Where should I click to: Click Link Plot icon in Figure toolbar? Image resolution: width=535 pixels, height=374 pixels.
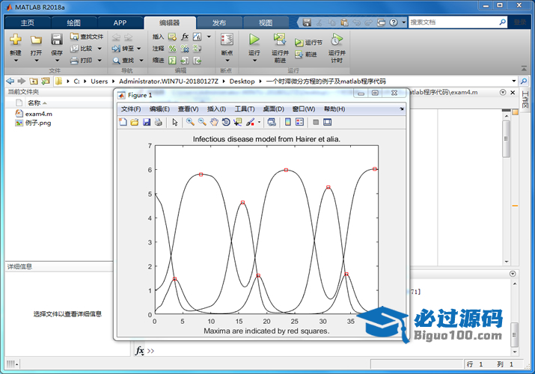coord(272,122)
